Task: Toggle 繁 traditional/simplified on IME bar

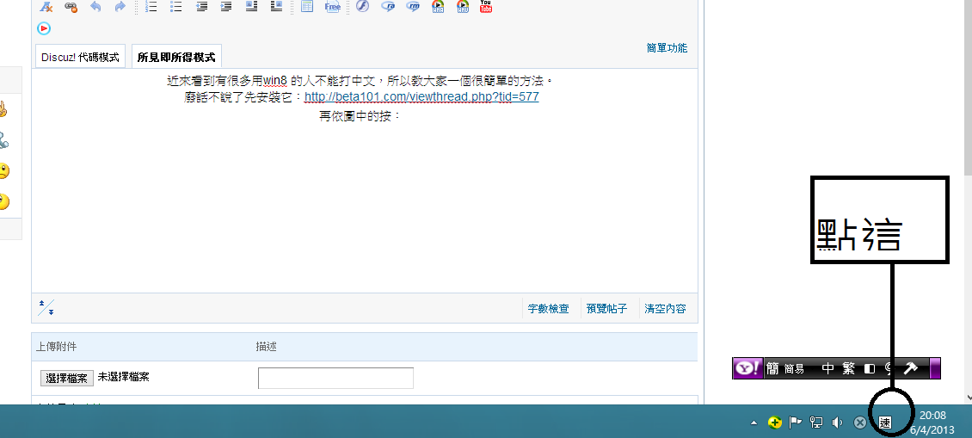Action: [x=849, y=368]
